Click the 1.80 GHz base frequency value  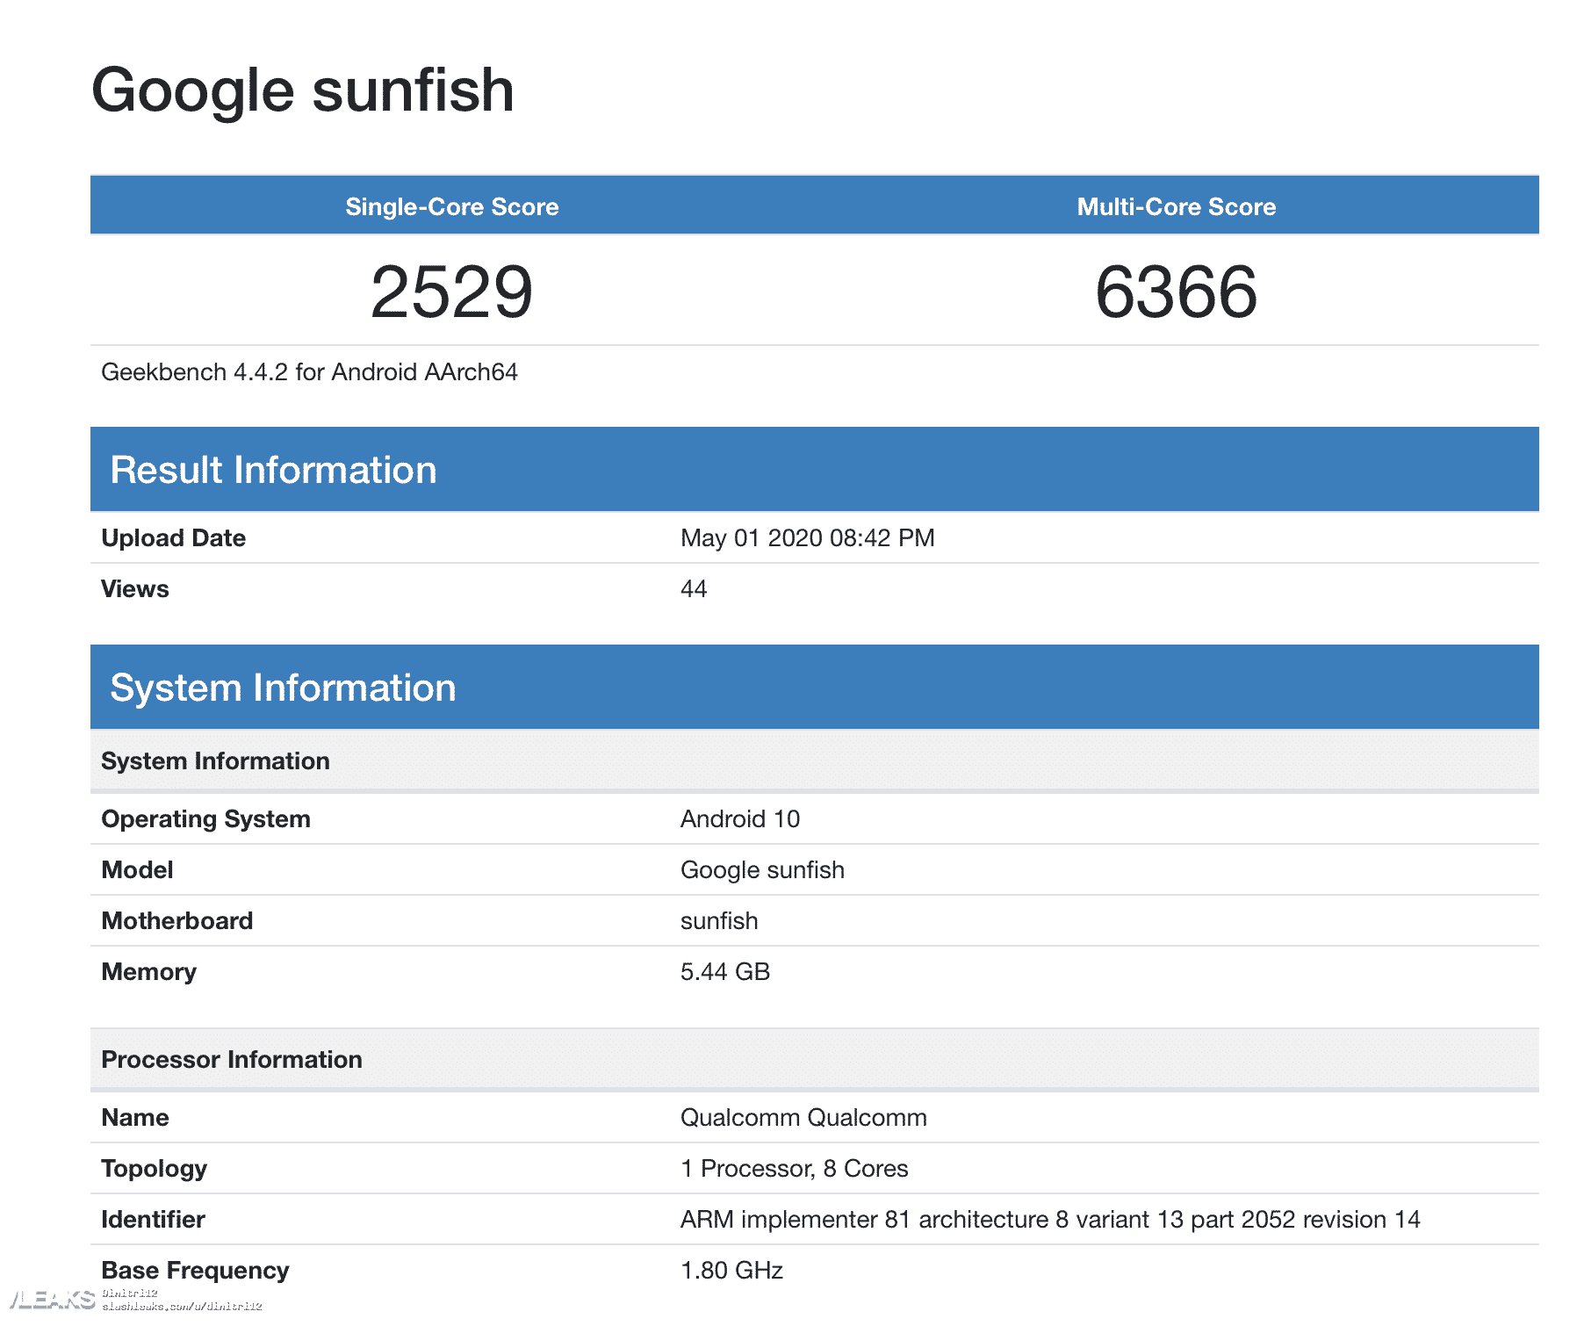pyautogui.click(x=731, y=1270)
